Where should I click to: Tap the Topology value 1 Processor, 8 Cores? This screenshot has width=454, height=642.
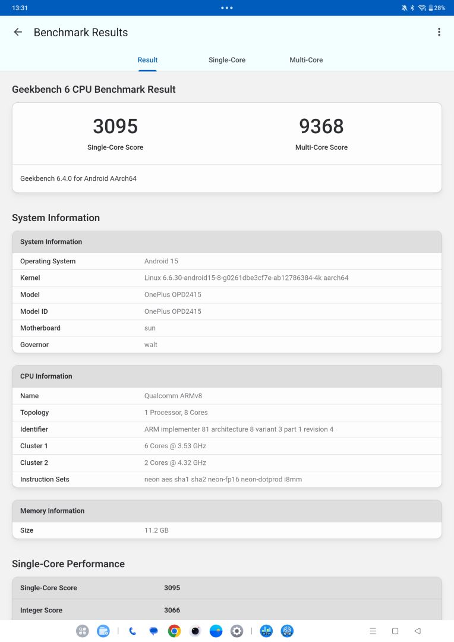pos(176,413)
